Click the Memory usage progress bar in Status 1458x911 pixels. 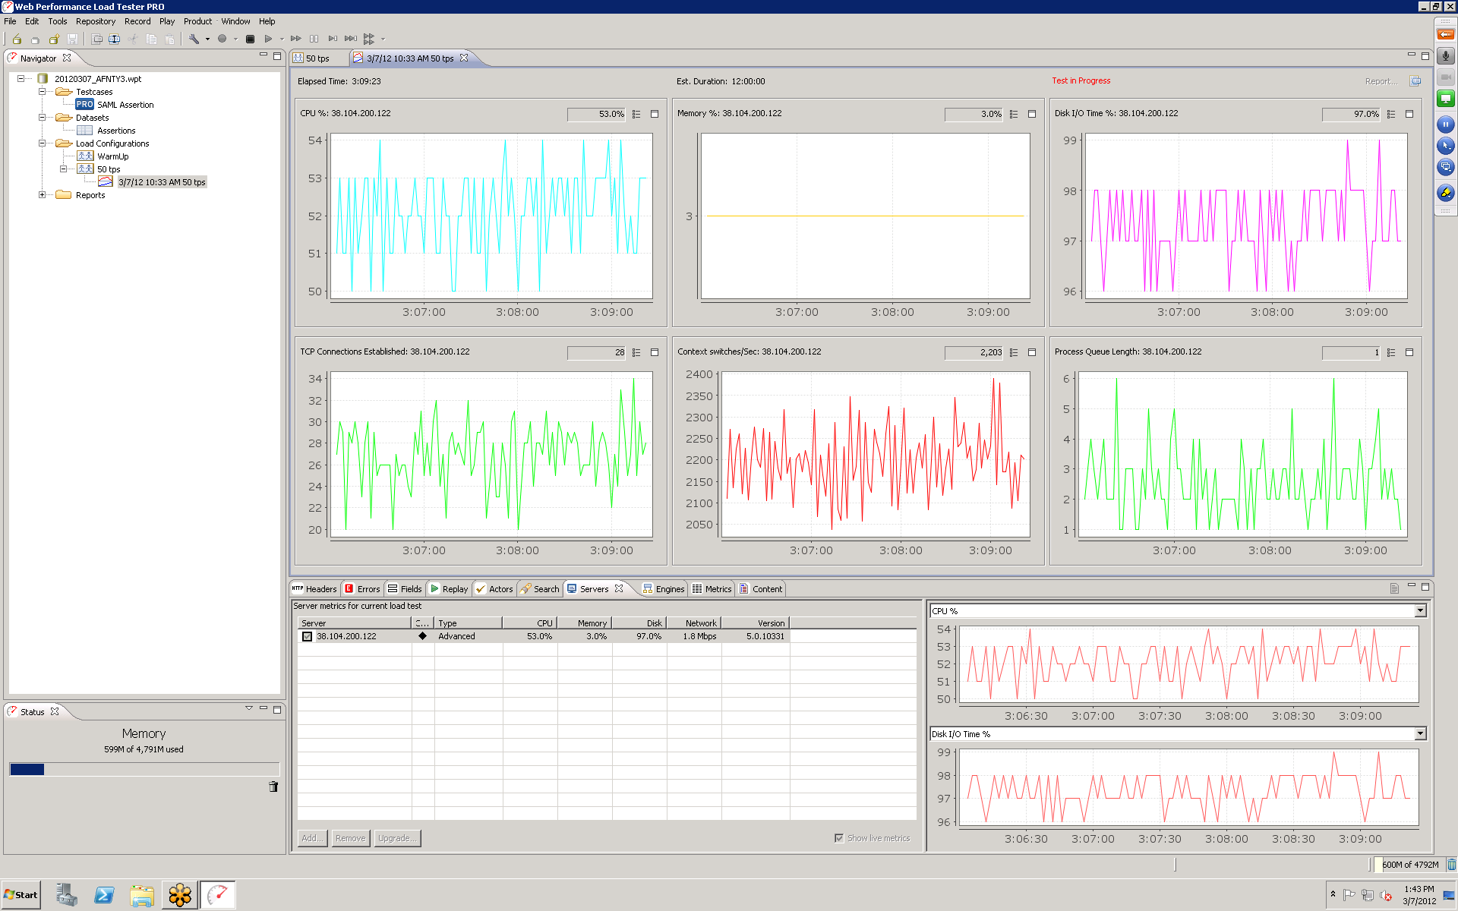click(144, 768)
